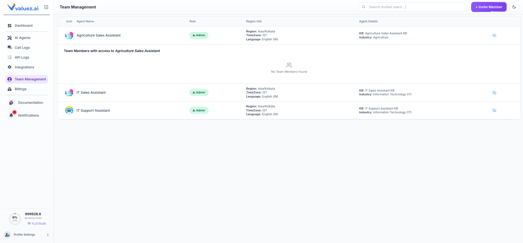The image size is (523, 243).
Task: Go to Call Logs
Action: [x=27, y=47]
